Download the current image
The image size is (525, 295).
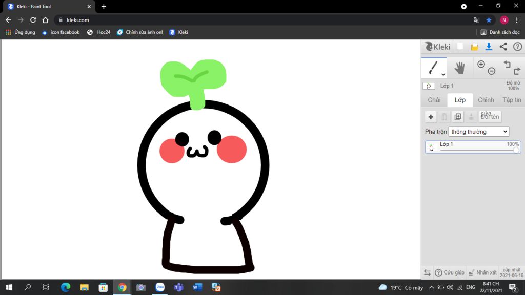(x=488, y=47)
